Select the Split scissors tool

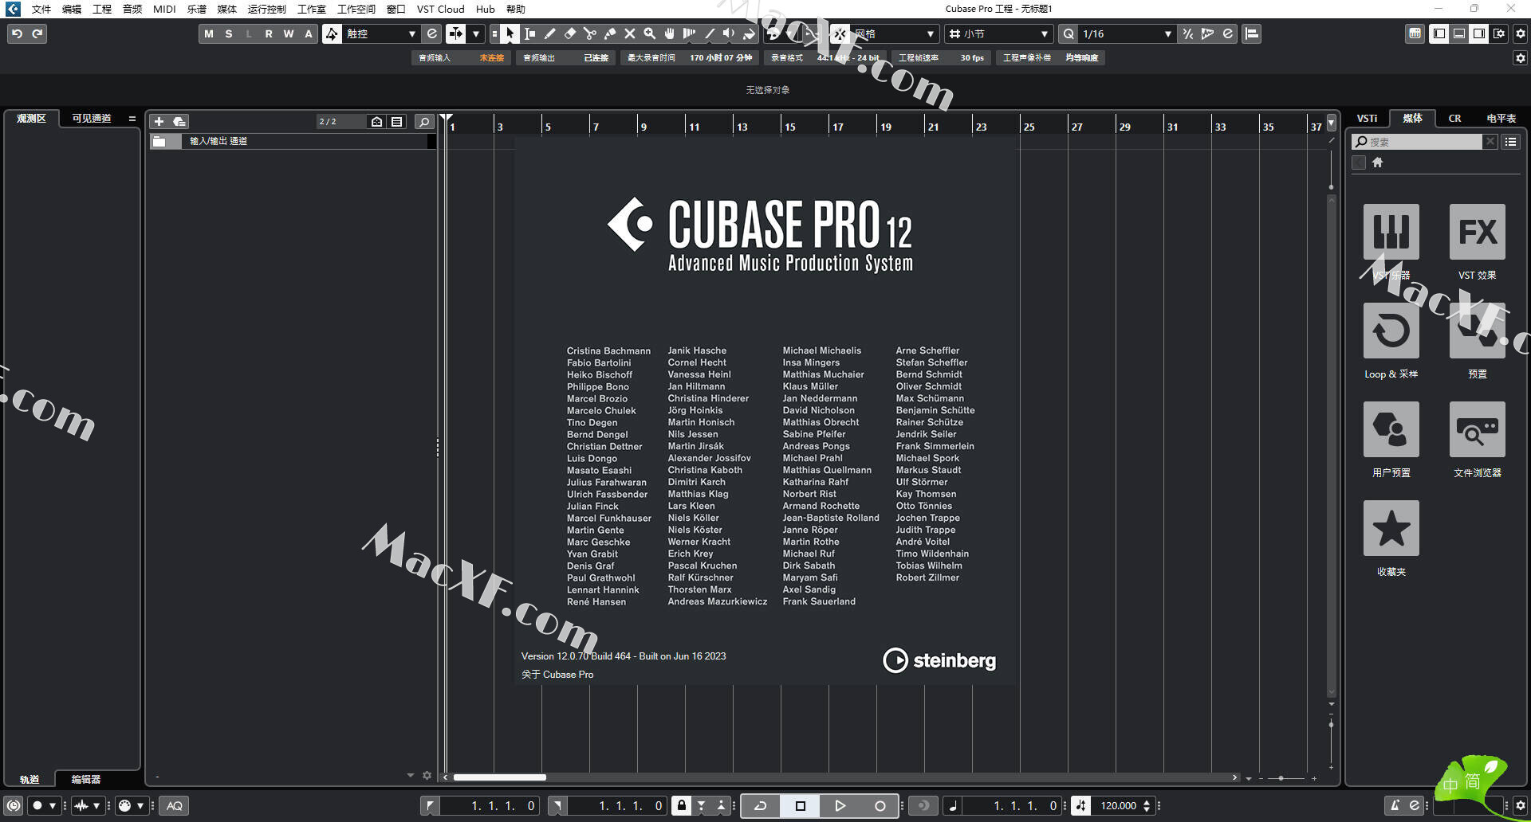pos(590,33)
